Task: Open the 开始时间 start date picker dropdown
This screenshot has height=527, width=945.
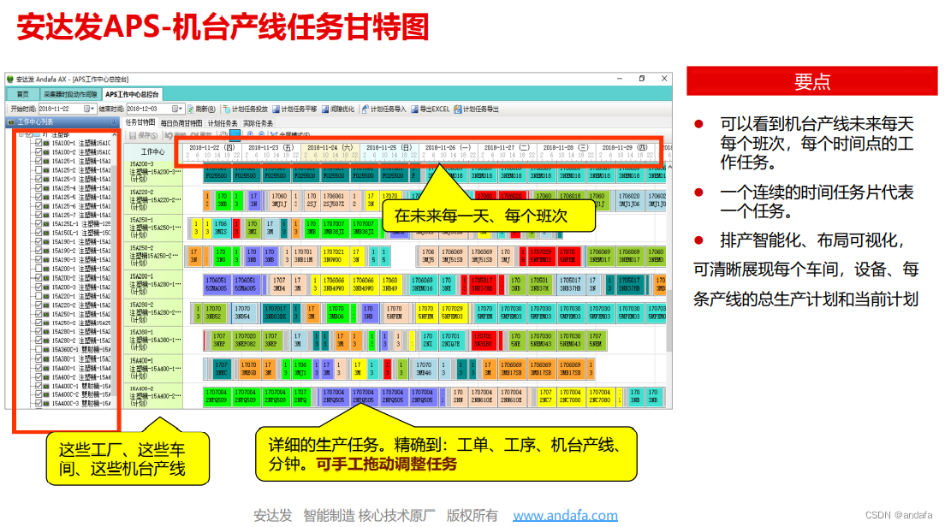Action: click(x=92, y=109)
